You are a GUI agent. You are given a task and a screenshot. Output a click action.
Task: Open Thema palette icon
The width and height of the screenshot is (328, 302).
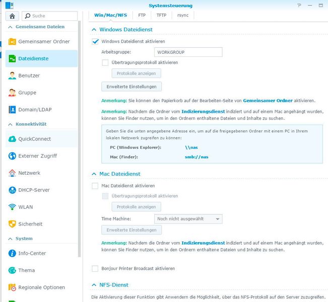(12, 270)
